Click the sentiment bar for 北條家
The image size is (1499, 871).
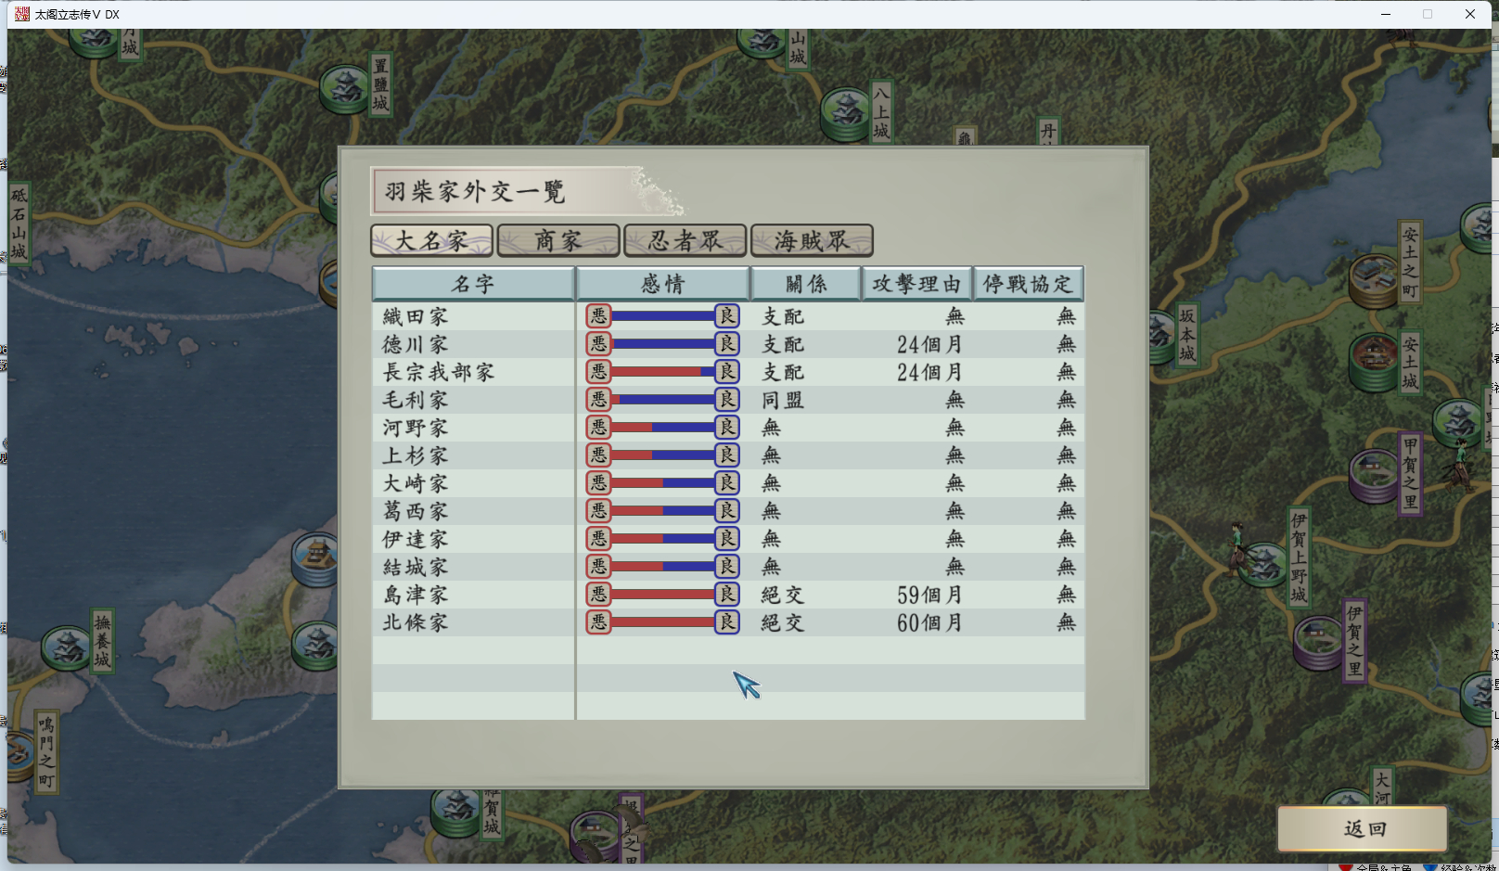pyautogui.click(x=663, y=622)
